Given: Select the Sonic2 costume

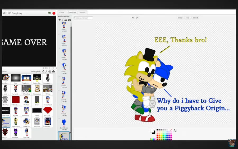Looking at the screenshot, I should coord(64,54).
